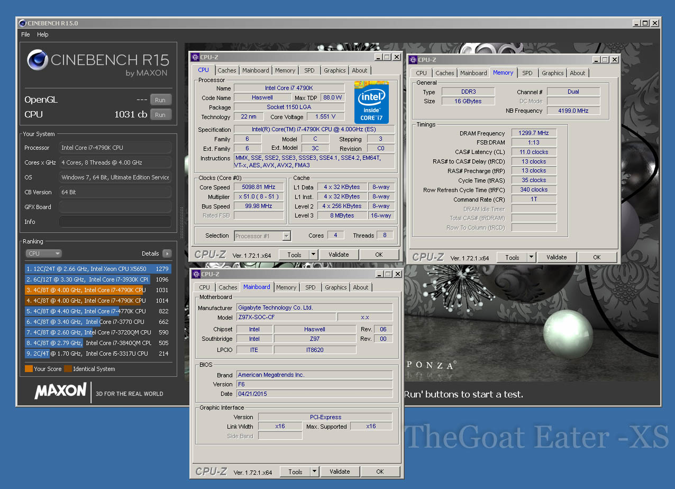Click the CPU-Z CPU window title icon
Screen dimensions: 675x489
tap(195, 57)
